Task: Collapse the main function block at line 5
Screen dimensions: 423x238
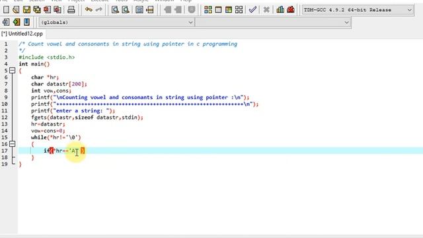Action: pos(12,71)
